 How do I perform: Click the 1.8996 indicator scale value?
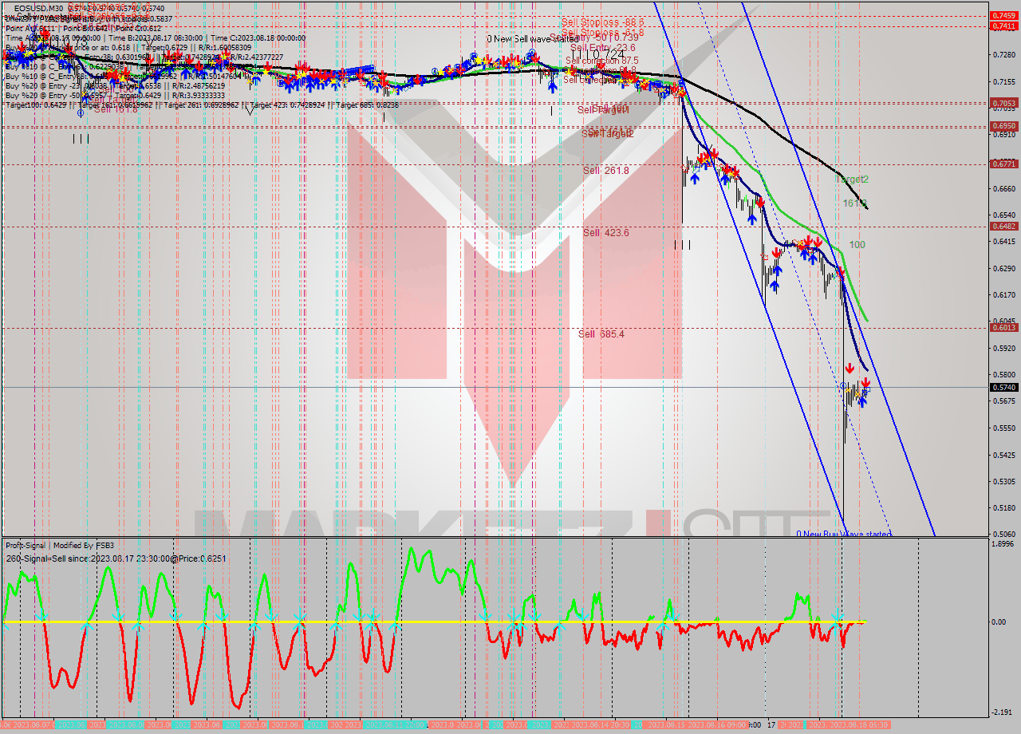(1003, 543)
